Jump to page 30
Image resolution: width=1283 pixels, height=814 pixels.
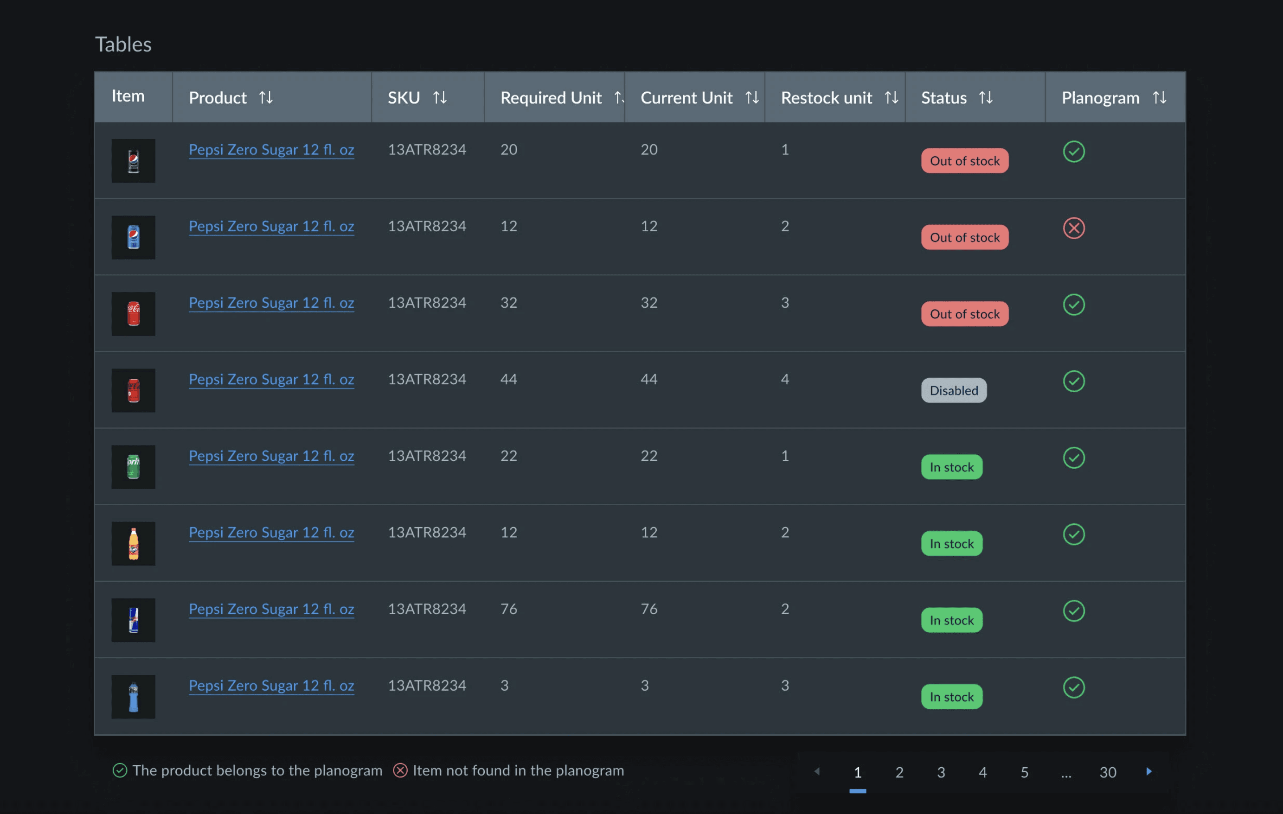click(1108, 772)
